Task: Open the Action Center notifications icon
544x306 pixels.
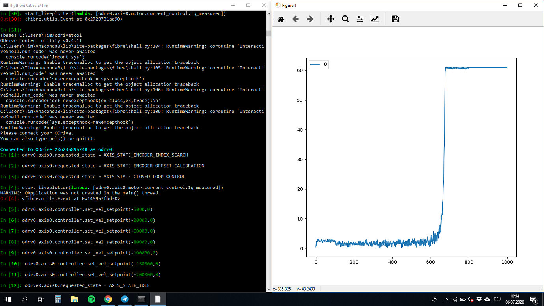Action: click(x=533, y=299)
